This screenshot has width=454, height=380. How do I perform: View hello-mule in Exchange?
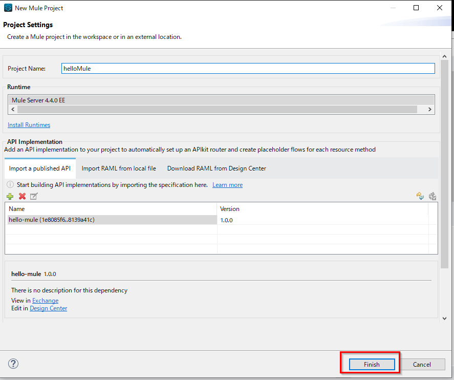[45, 301]
